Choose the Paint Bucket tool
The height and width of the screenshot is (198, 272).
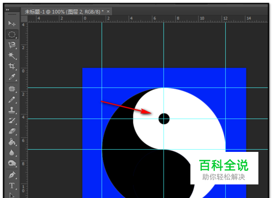point(12,142)
